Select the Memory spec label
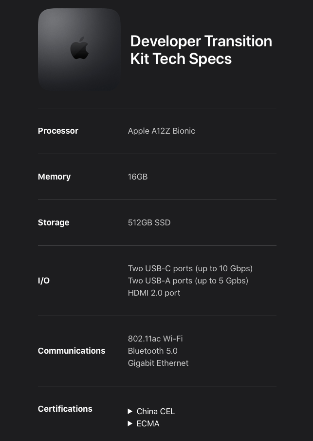Screen dimensions: 313x441 pyautogui.click(x=54, y=177)
